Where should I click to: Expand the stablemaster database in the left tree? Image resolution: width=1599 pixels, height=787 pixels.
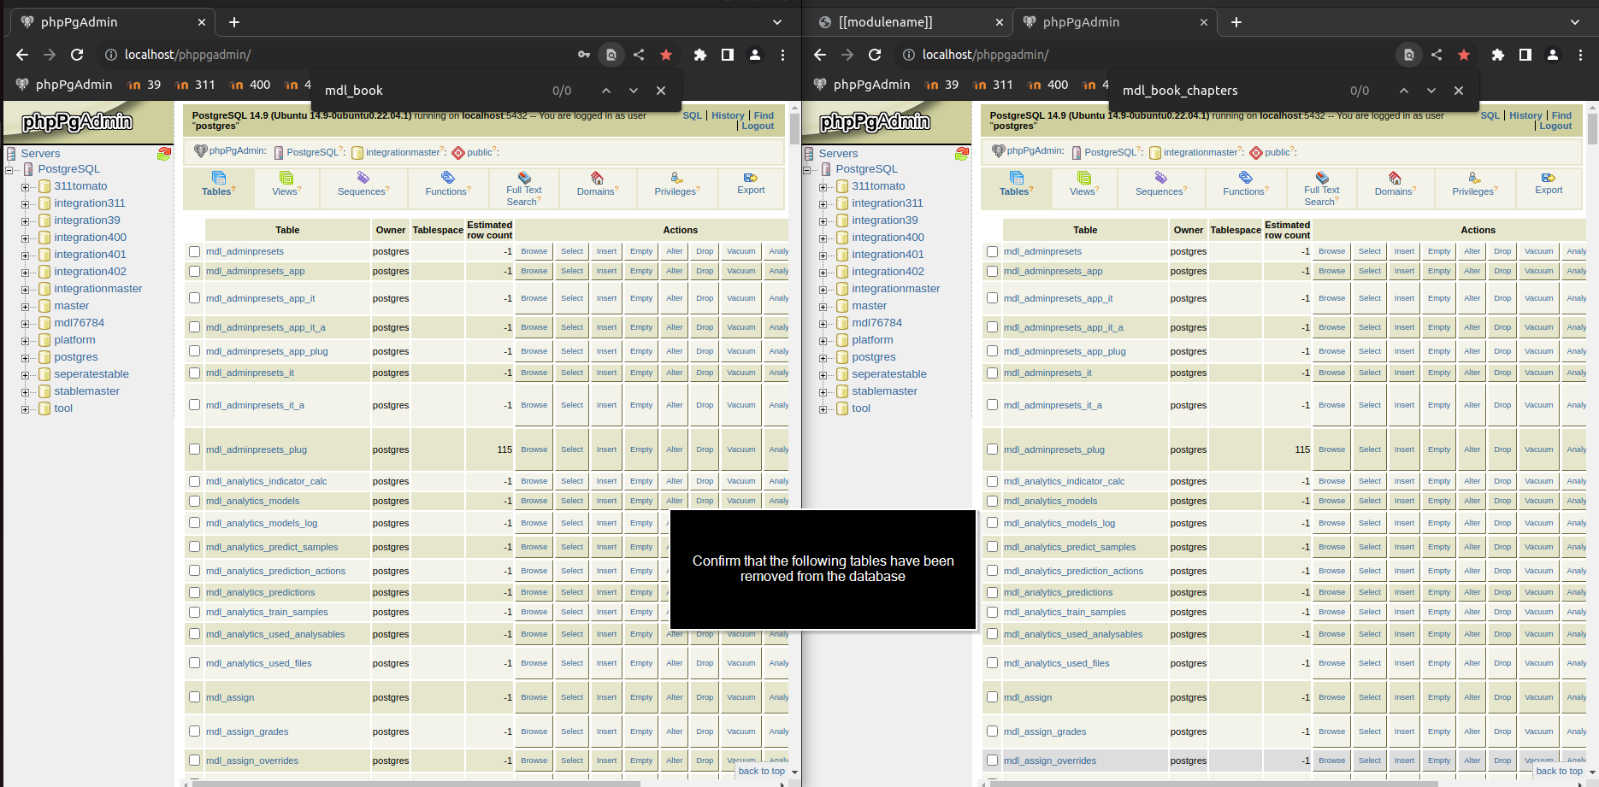(25, 392)
